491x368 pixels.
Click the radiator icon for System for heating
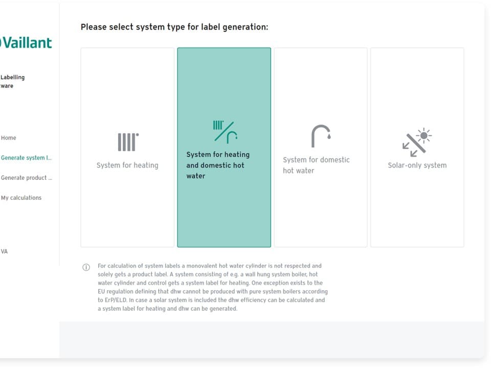128,142
